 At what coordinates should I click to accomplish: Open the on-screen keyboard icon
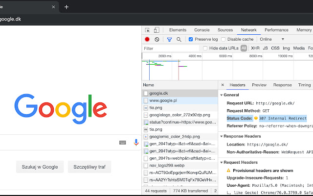(123, 143)
